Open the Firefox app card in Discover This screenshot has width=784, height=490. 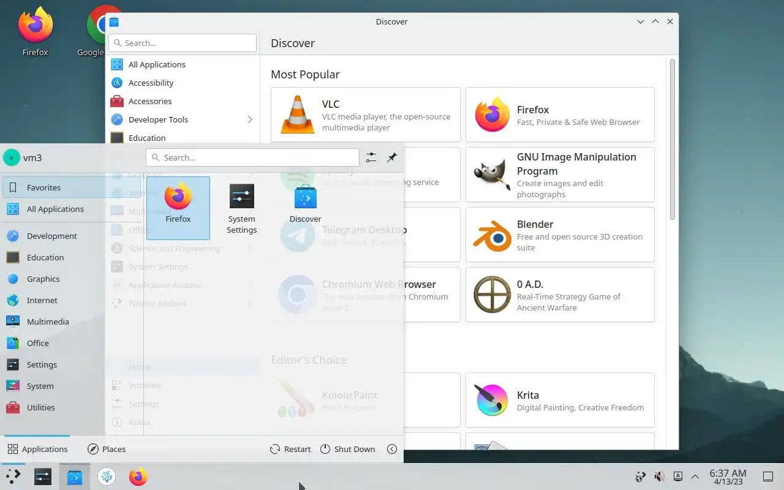560,115
